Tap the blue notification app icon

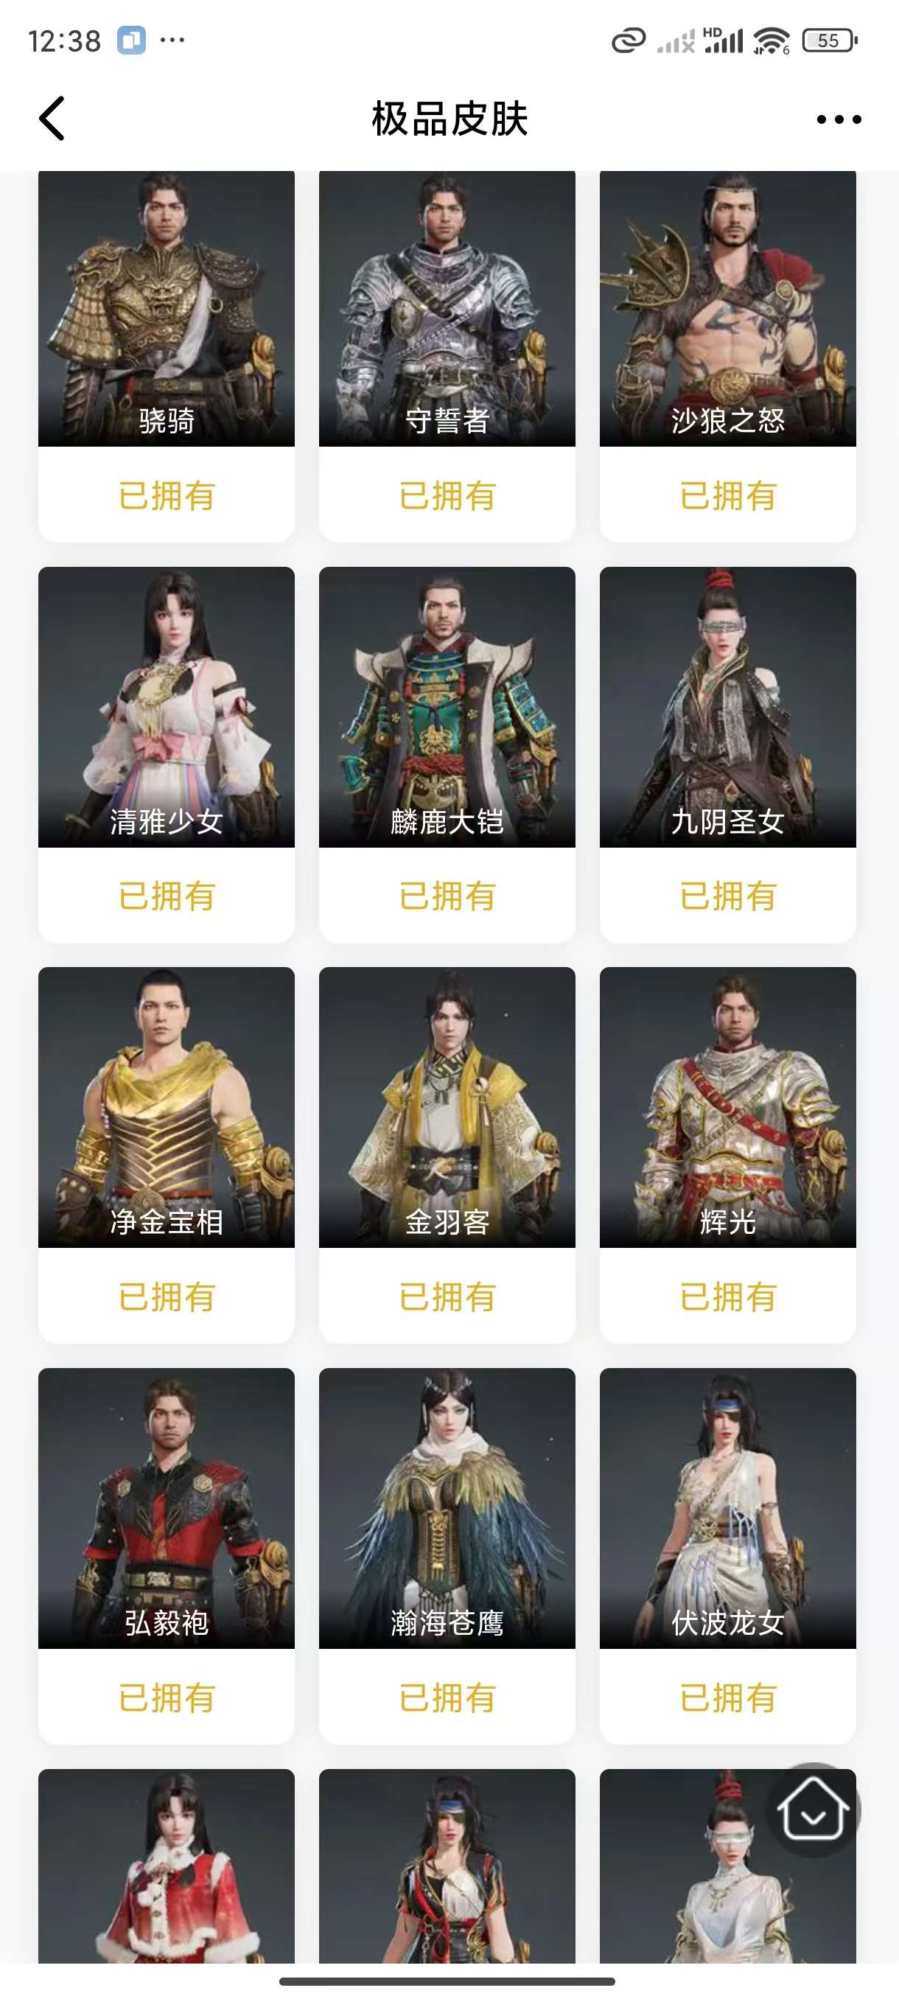(131, 41)
